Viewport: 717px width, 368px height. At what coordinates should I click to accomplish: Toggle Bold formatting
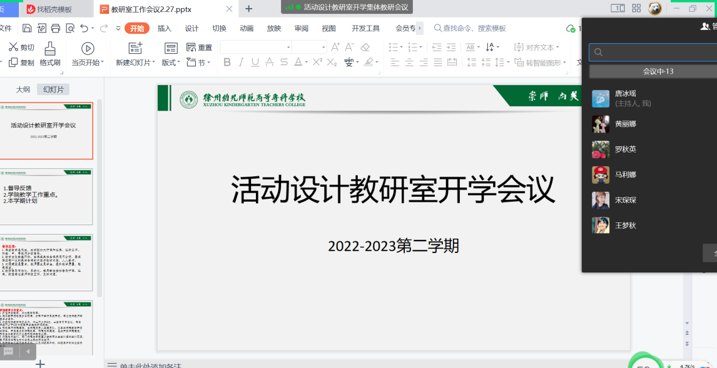click(x=227, y=62)
